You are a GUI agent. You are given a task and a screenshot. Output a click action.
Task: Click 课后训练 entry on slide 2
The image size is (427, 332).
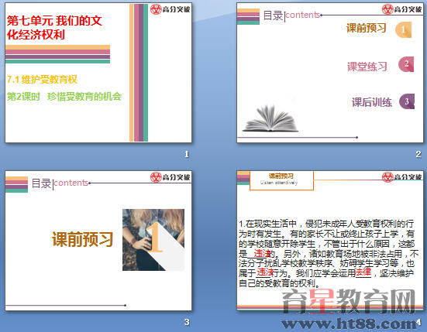pos(372,102)
